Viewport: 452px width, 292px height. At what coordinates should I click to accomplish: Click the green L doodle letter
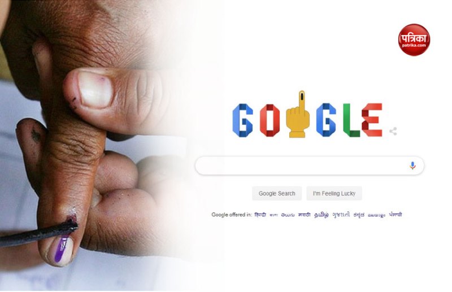(x=351, y=120)
